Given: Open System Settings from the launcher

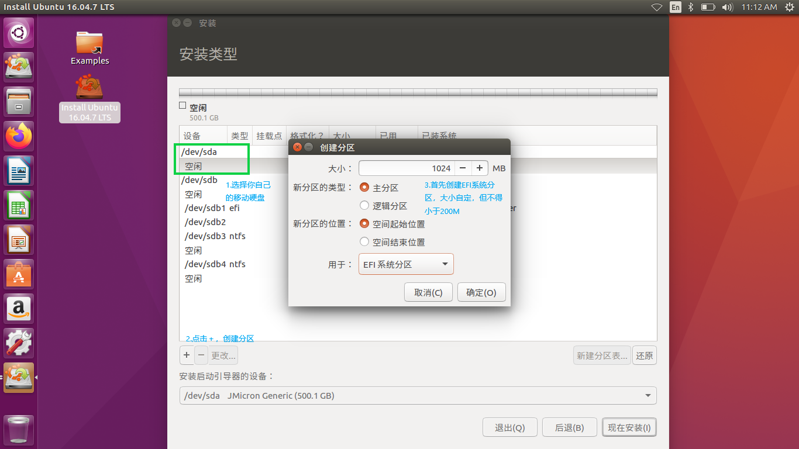Looking at the screenshot, I should pyautogui.click(x=19, y=343).
